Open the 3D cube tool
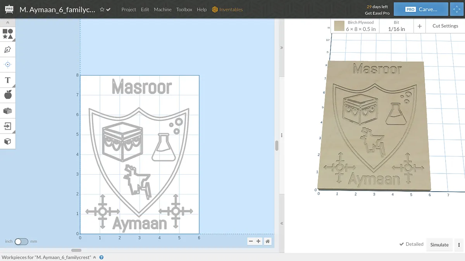Viewport: 465px width, 261px height. point(8,141)
